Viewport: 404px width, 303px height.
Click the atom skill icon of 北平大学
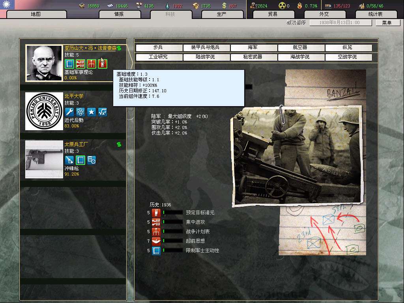coord(80,112)
